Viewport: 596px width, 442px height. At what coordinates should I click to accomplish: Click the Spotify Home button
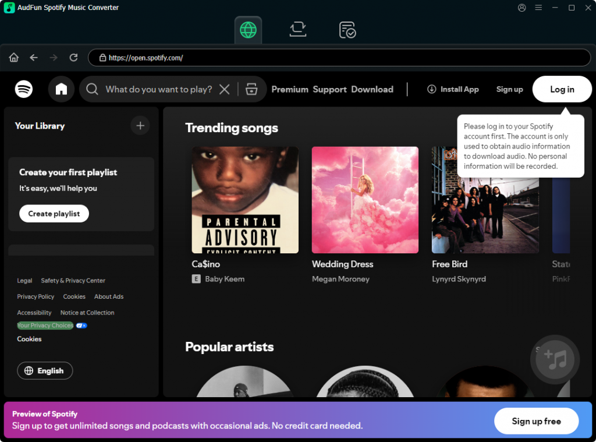tap(61, 89)
